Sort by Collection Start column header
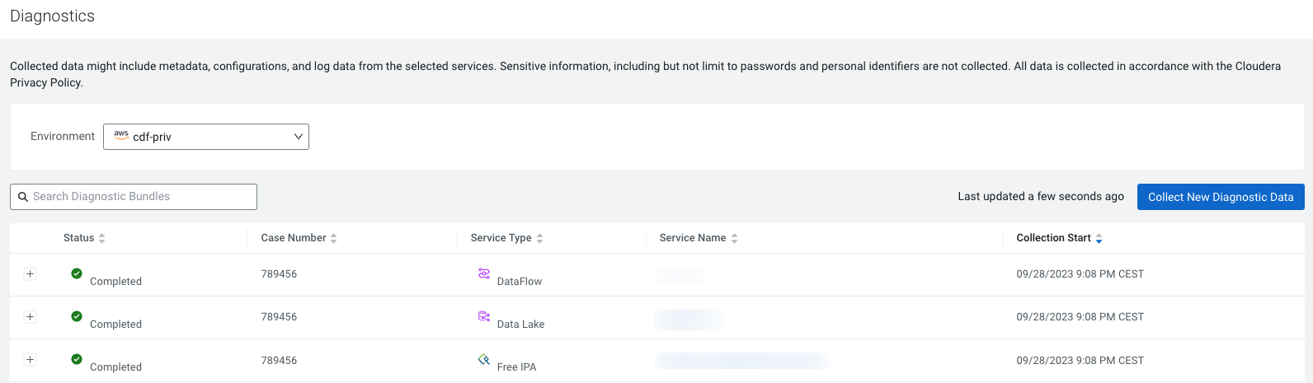The image size is (1313, 383). click(x=1059, y=238)
